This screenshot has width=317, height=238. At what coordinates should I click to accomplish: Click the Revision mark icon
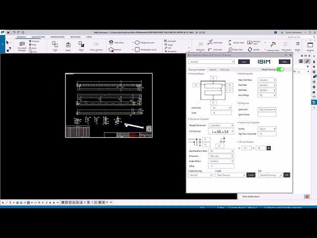[250, 43]
